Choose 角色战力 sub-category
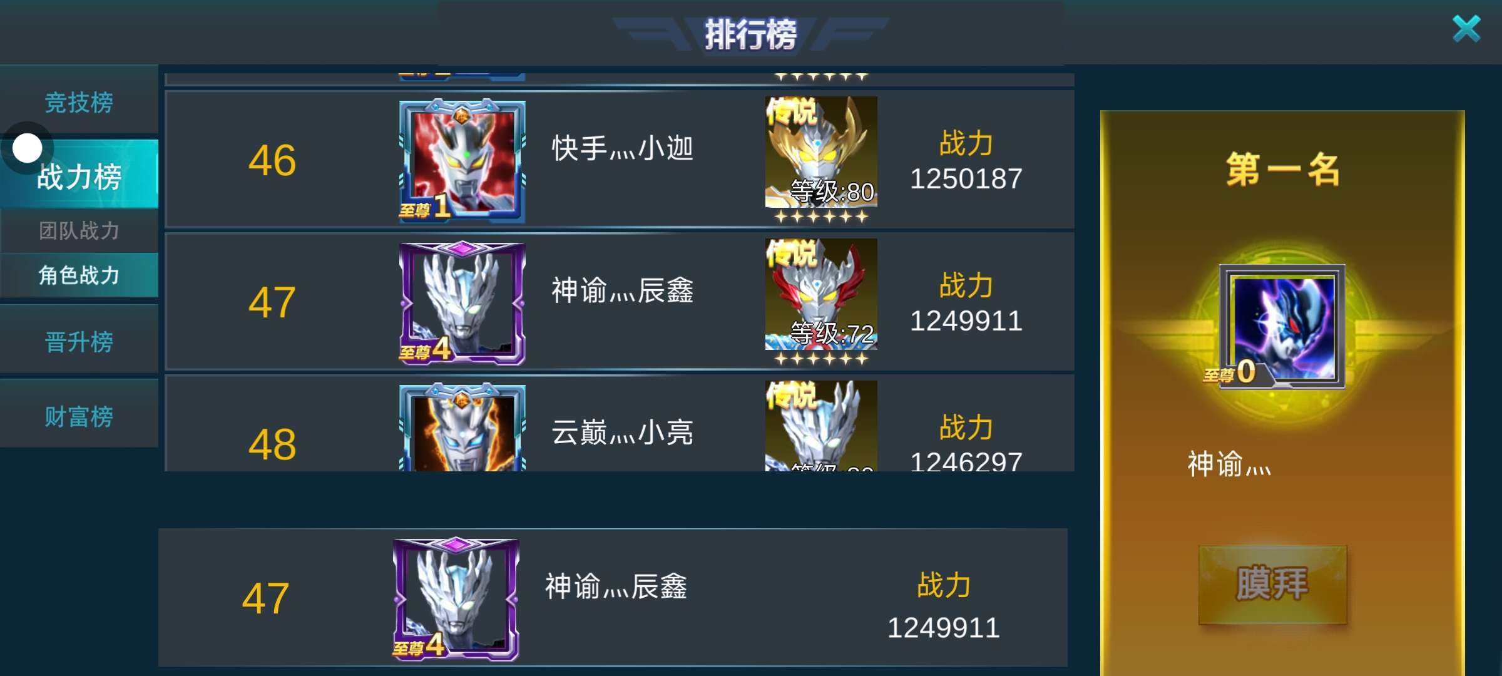 (x=79, y=275)
